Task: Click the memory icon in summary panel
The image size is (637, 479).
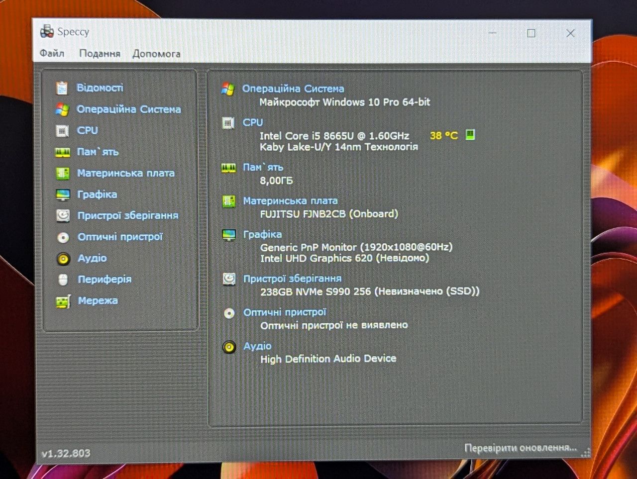Action: coord(228,168)
